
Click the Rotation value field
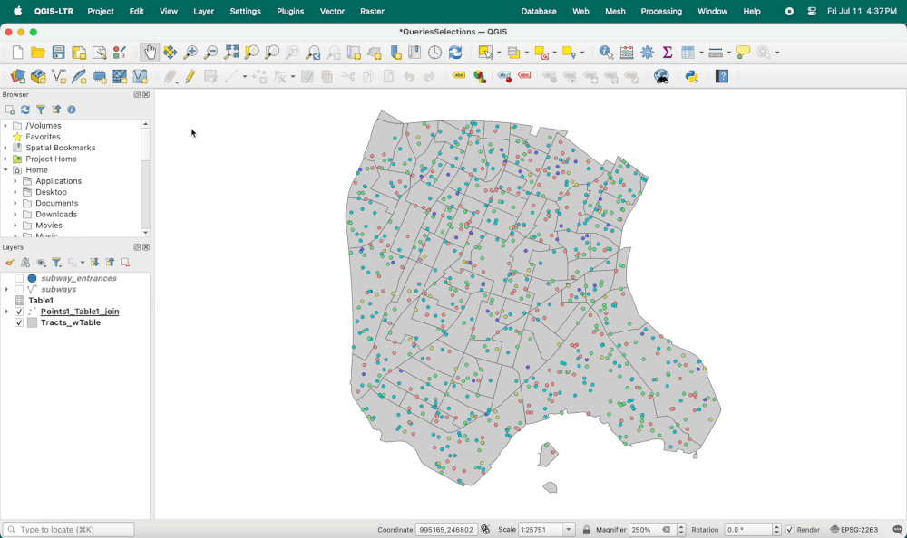(x=748, y=529)
